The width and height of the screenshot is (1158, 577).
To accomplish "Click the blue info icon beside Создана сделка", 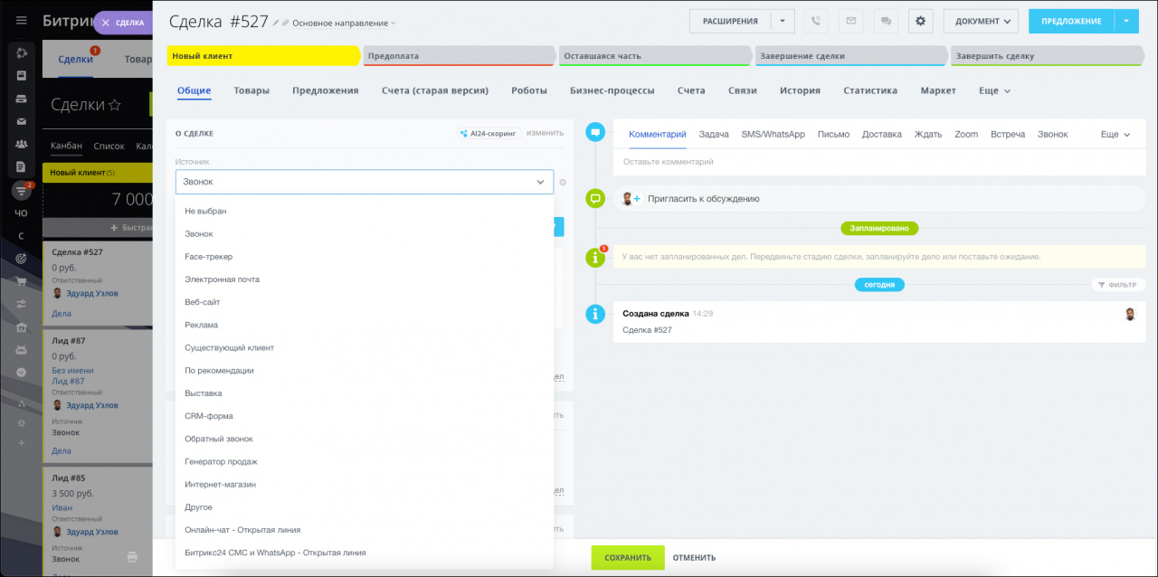I will 595,314.
